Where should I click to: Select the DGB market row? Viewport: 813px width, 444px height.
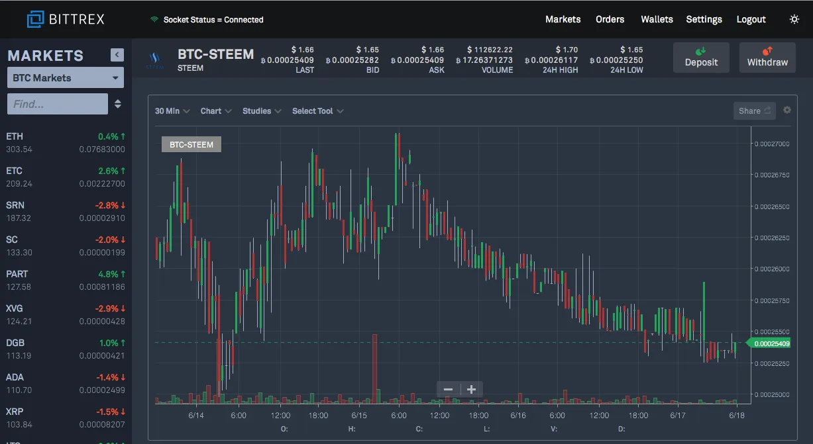tap(66, 349)
